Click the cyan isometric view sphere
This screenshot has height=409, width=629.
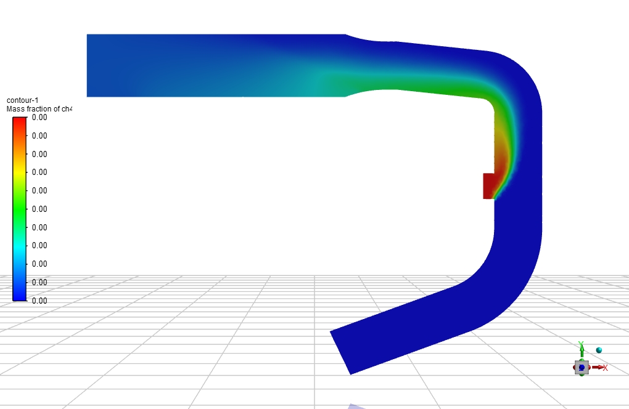[x=599, y=350]
